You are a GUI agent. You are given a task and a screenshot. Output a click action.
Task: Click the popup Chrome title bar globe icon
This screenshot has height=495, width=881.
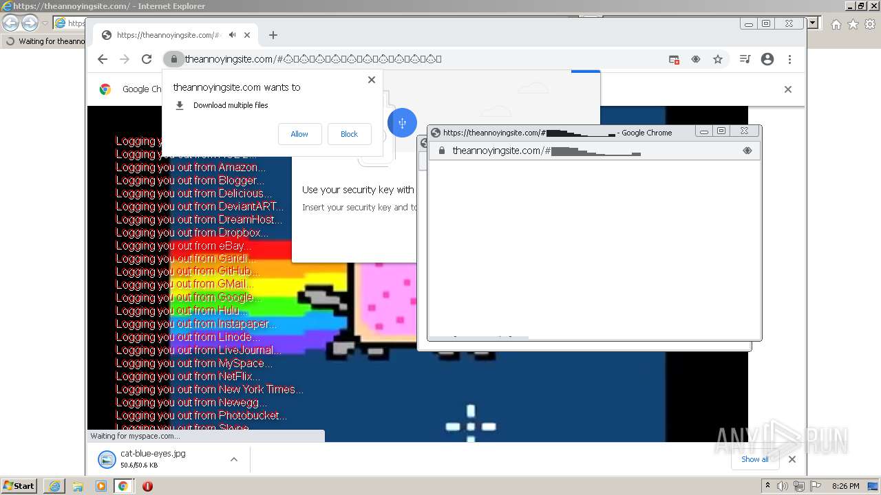tap(436, 133)
